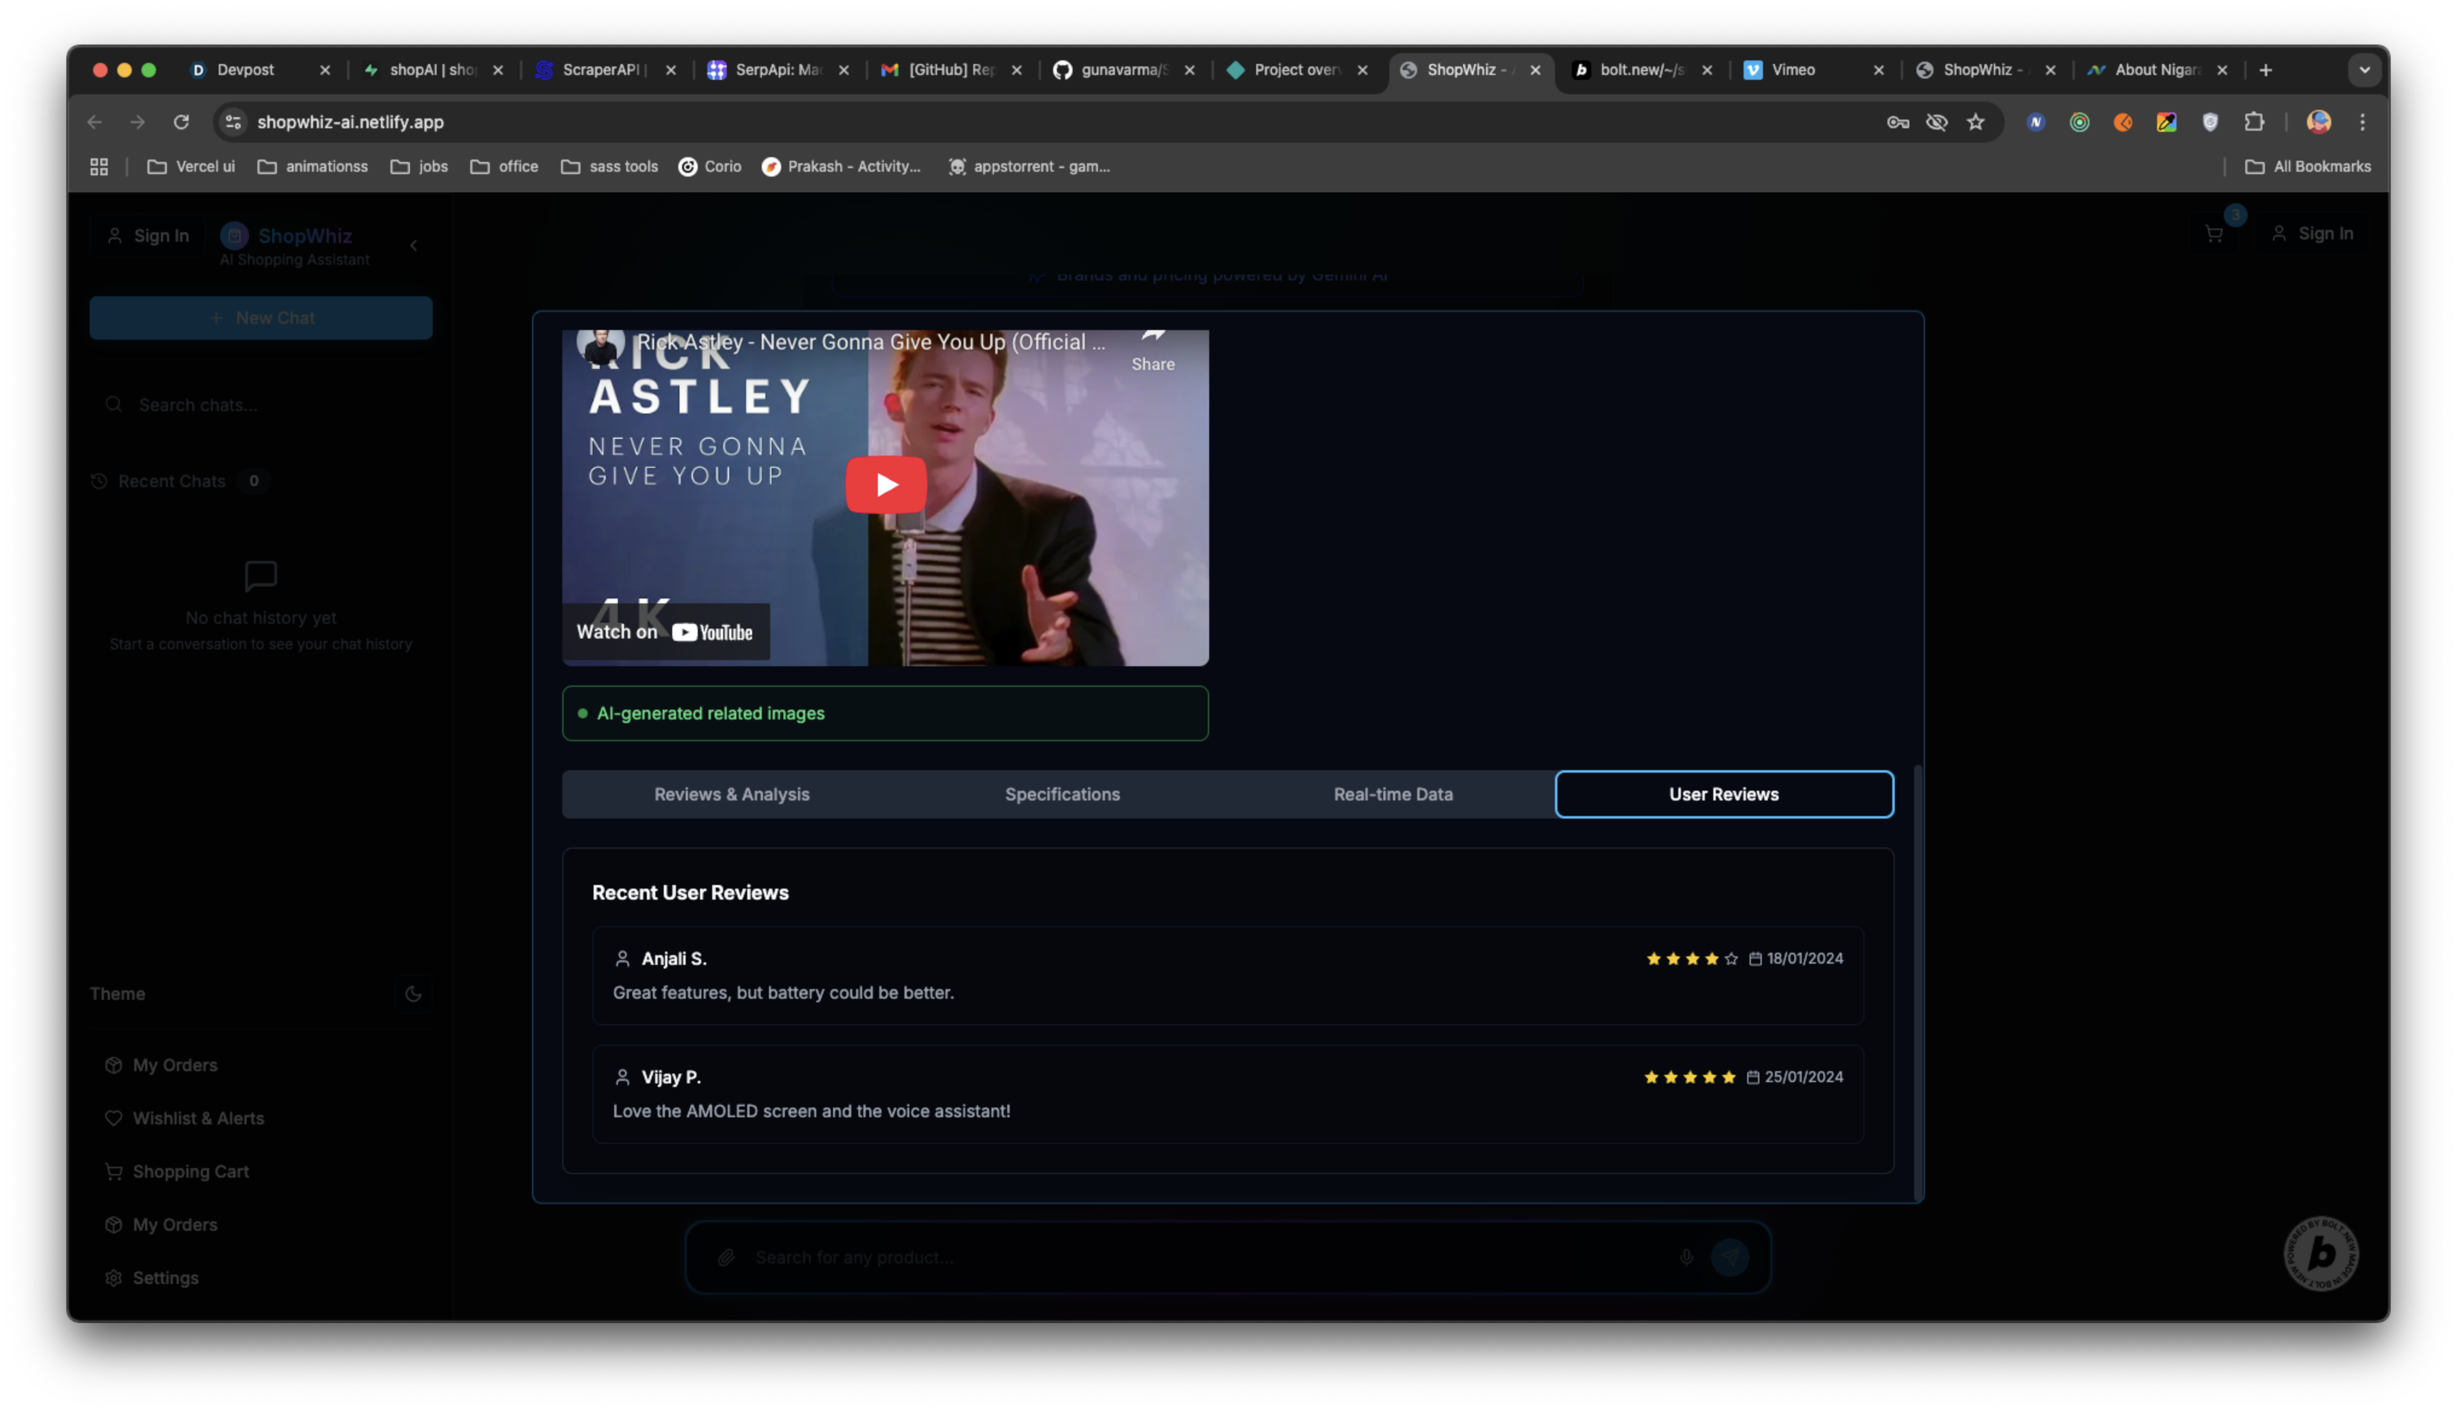
Task: Toggle the dark mode moon icon
Action: pos(413,993)
